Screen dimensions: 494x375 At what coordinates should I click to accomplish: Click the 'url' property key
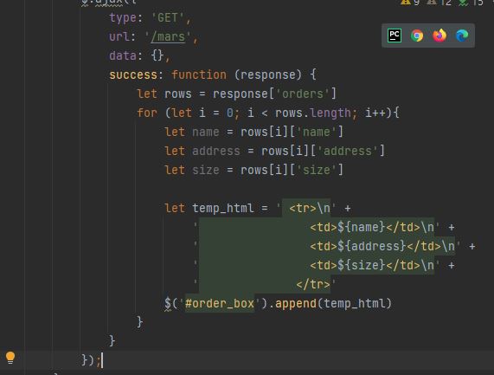click(x=119, y=37)
